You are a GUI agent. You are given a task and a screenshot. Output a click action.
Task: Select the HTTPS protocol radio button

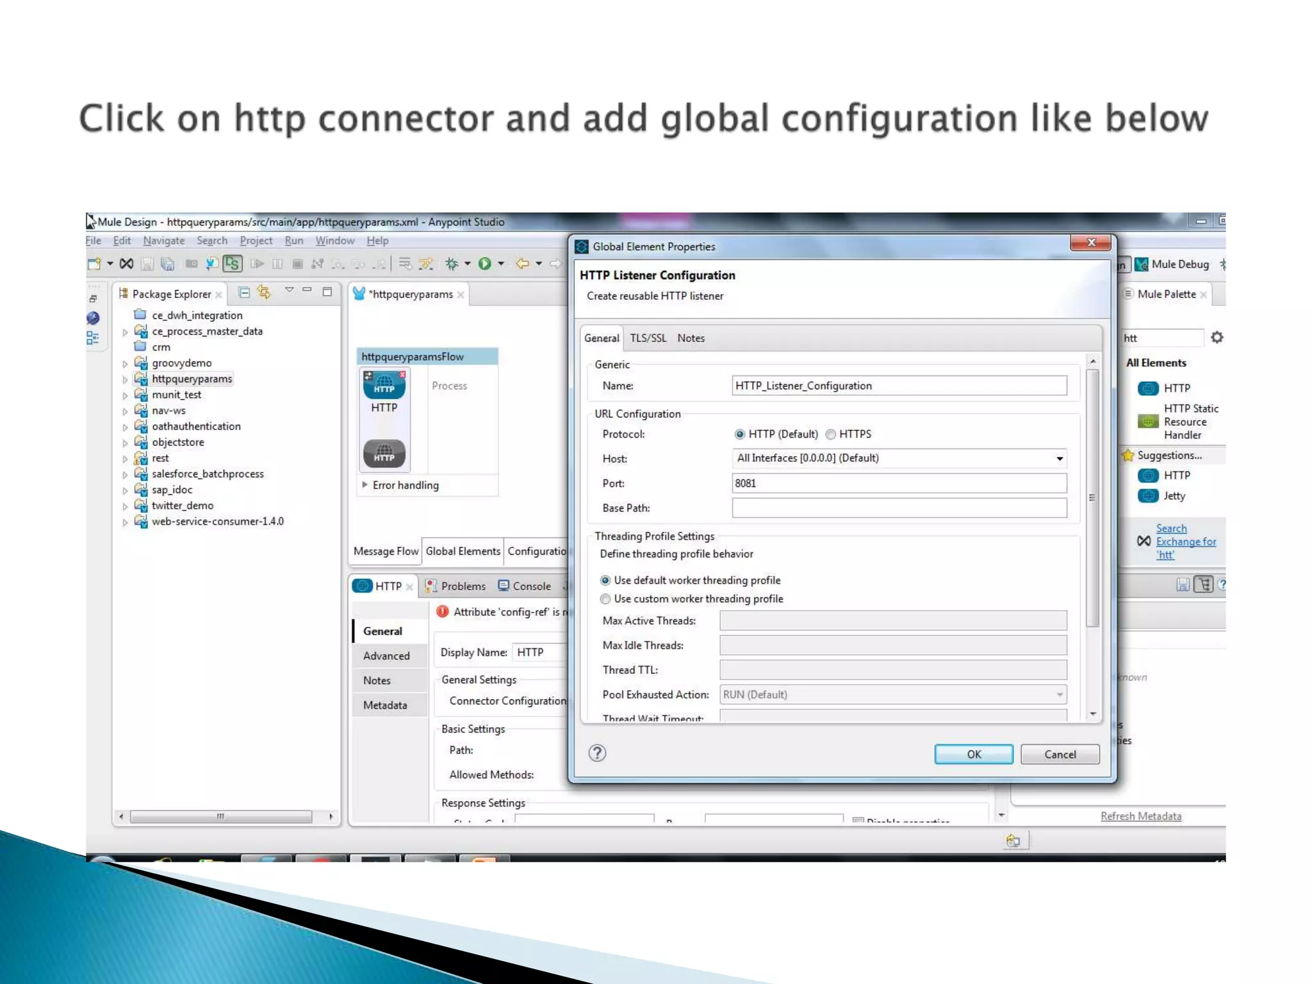(831, 434)
